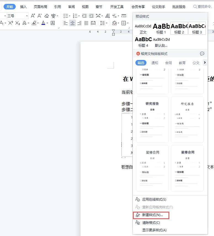Click 新建样式(N)... menu entry
The height and width of the screenshot is (236, 214).
151,215
